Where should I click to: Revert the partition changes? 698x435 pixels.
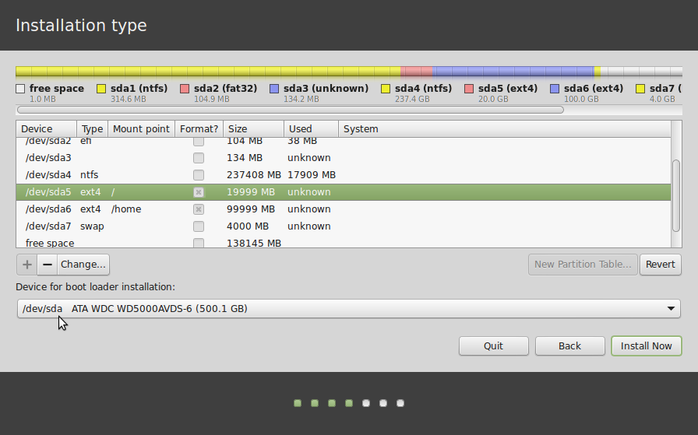pyautogui.click(x=660, y=265)
